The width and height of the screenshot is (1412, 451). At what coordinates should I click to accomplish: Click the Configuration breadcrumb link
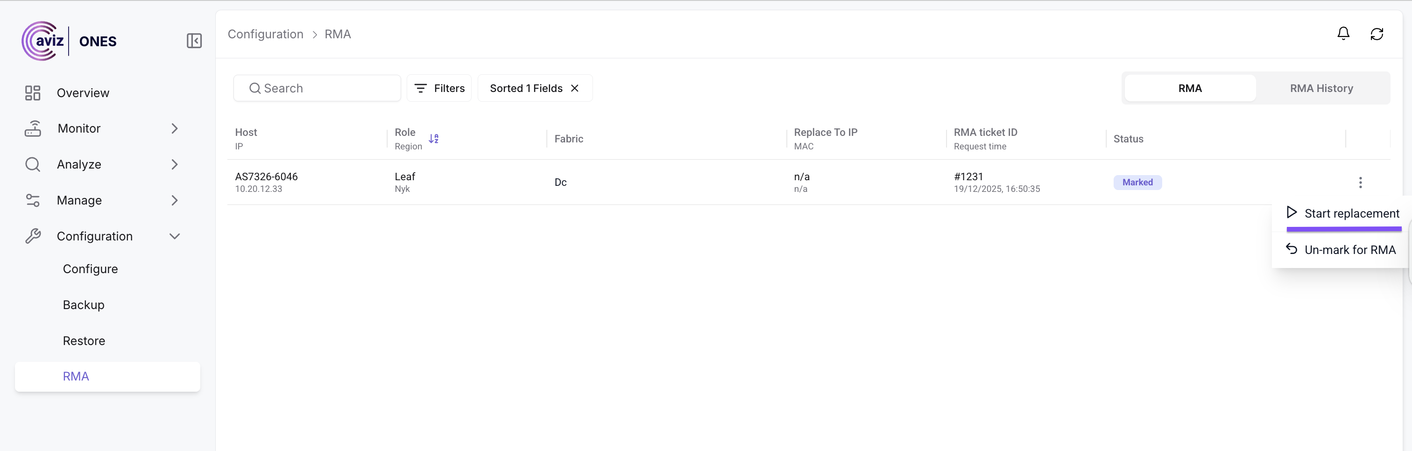[265, 34]
